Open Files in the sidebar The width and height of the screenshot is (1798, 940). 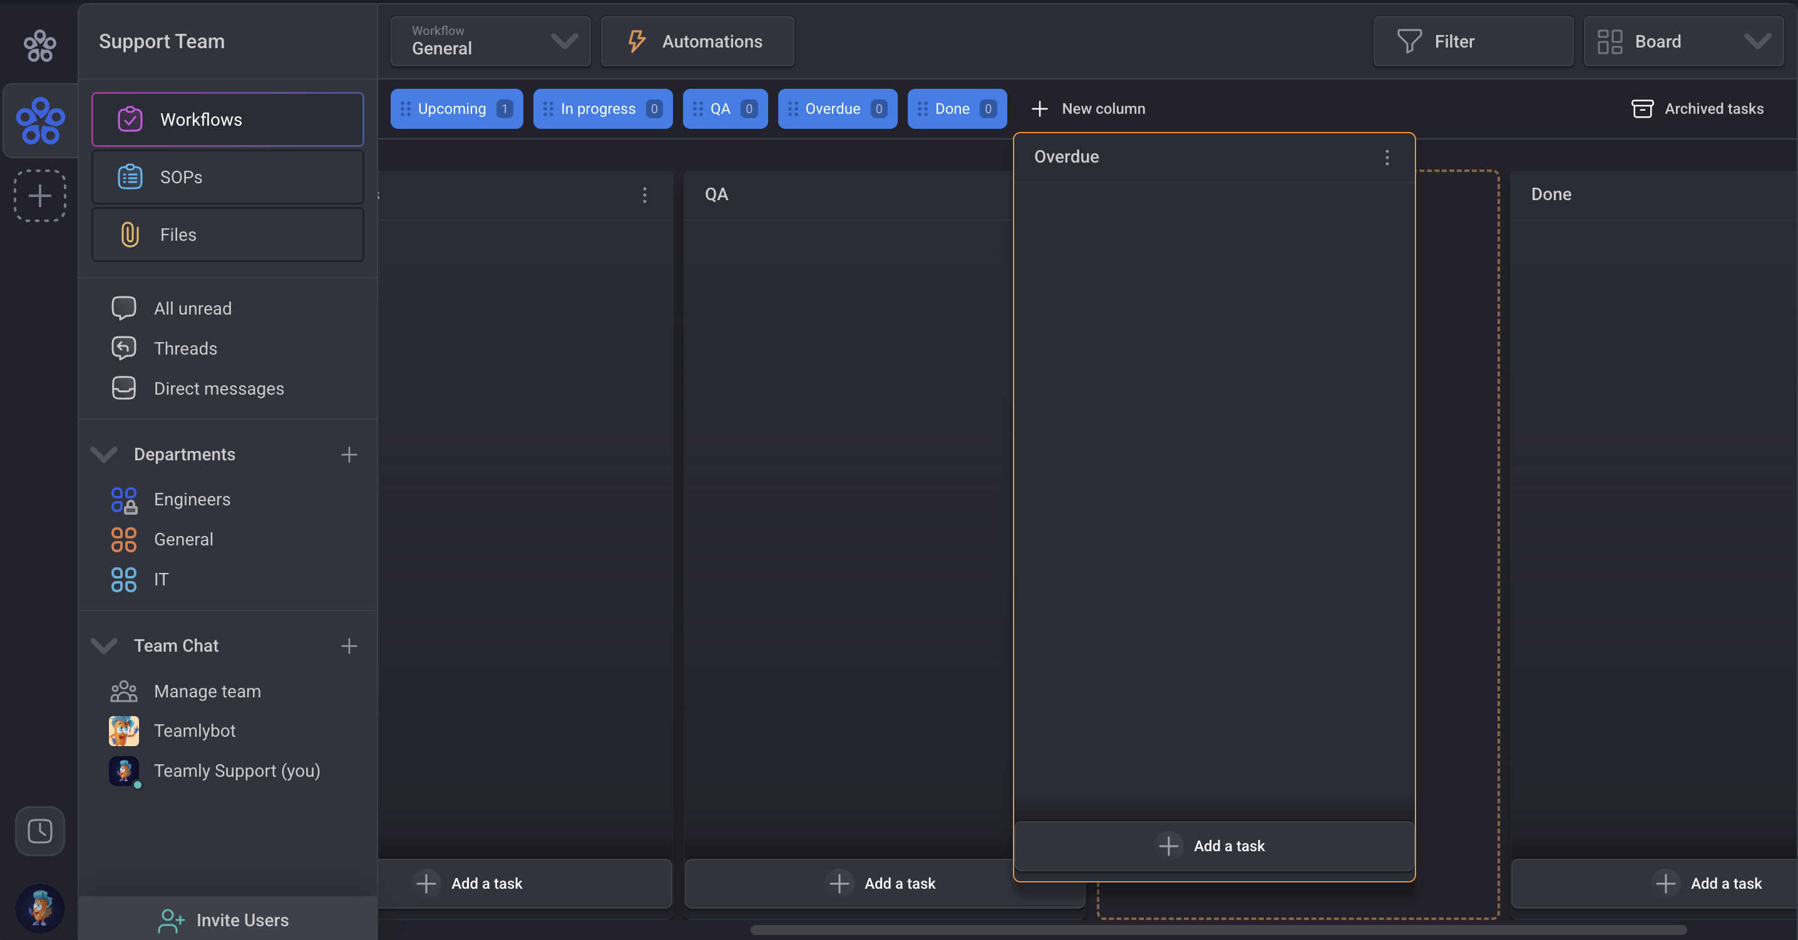click(227, 235)
